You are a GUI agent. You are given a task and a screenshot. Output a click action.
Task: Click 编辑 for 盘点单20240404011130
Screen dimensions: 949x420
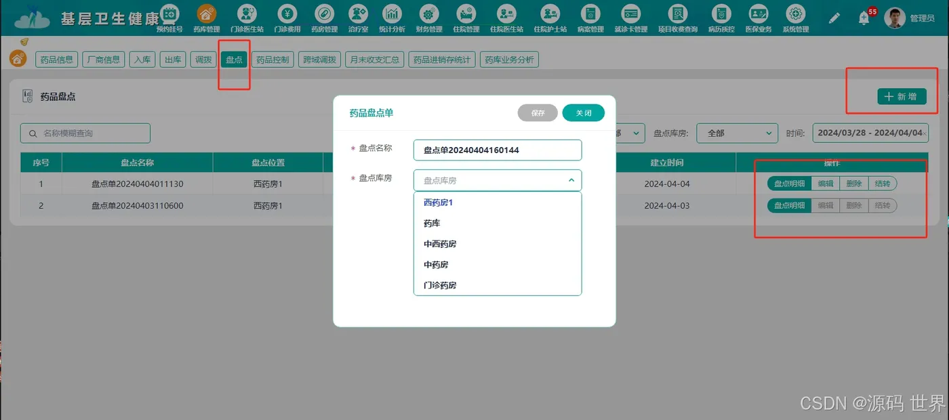[x=826, y=184]
